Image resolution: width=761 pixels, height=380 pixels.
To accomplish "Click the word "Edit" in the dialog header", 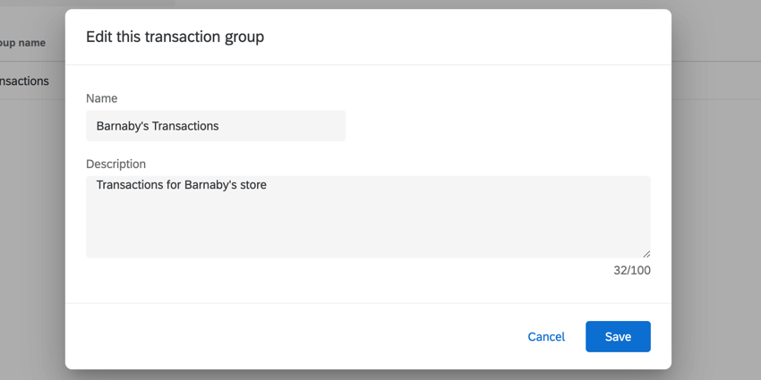I will [98, 37].
